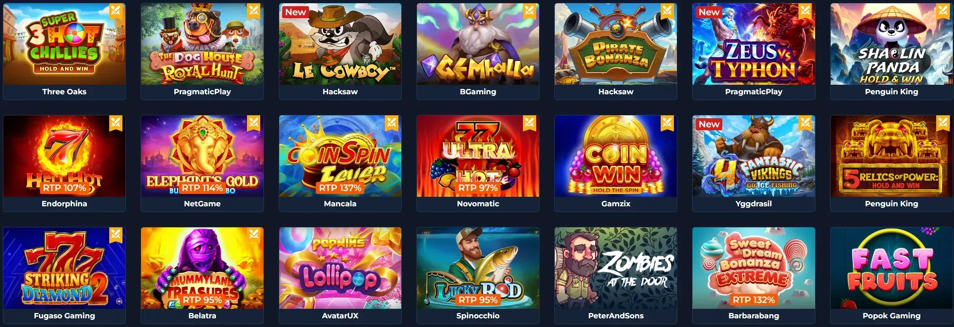Viewport: 954px width, 327px height.
Task: Click the gold ribbon icon on Pirate Bonanza
Action: [x=667, y=11]
